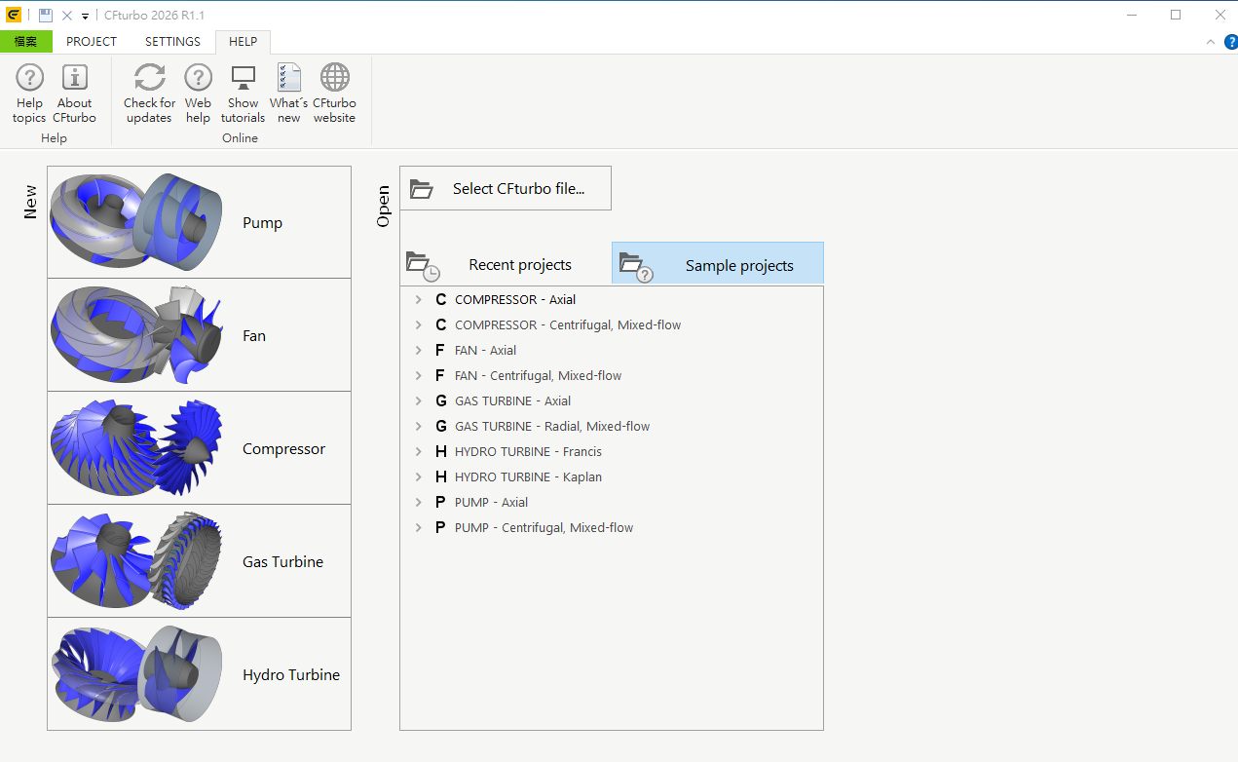Collapse the ribbon with the arrow
Viewport: 1238px width, 762px height.
tap(1211, 42)
